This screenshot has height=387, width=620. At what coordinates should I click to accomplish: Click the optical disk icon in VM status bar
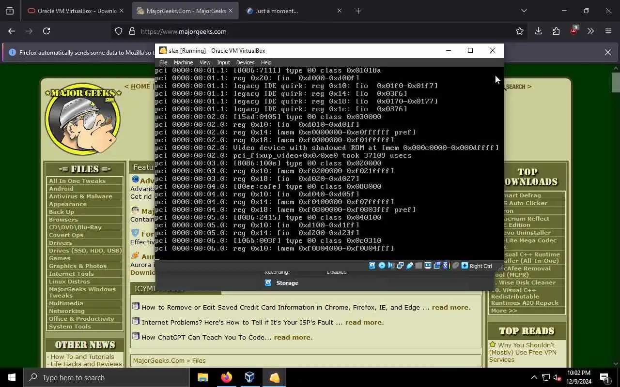click(x=382, y=266)
